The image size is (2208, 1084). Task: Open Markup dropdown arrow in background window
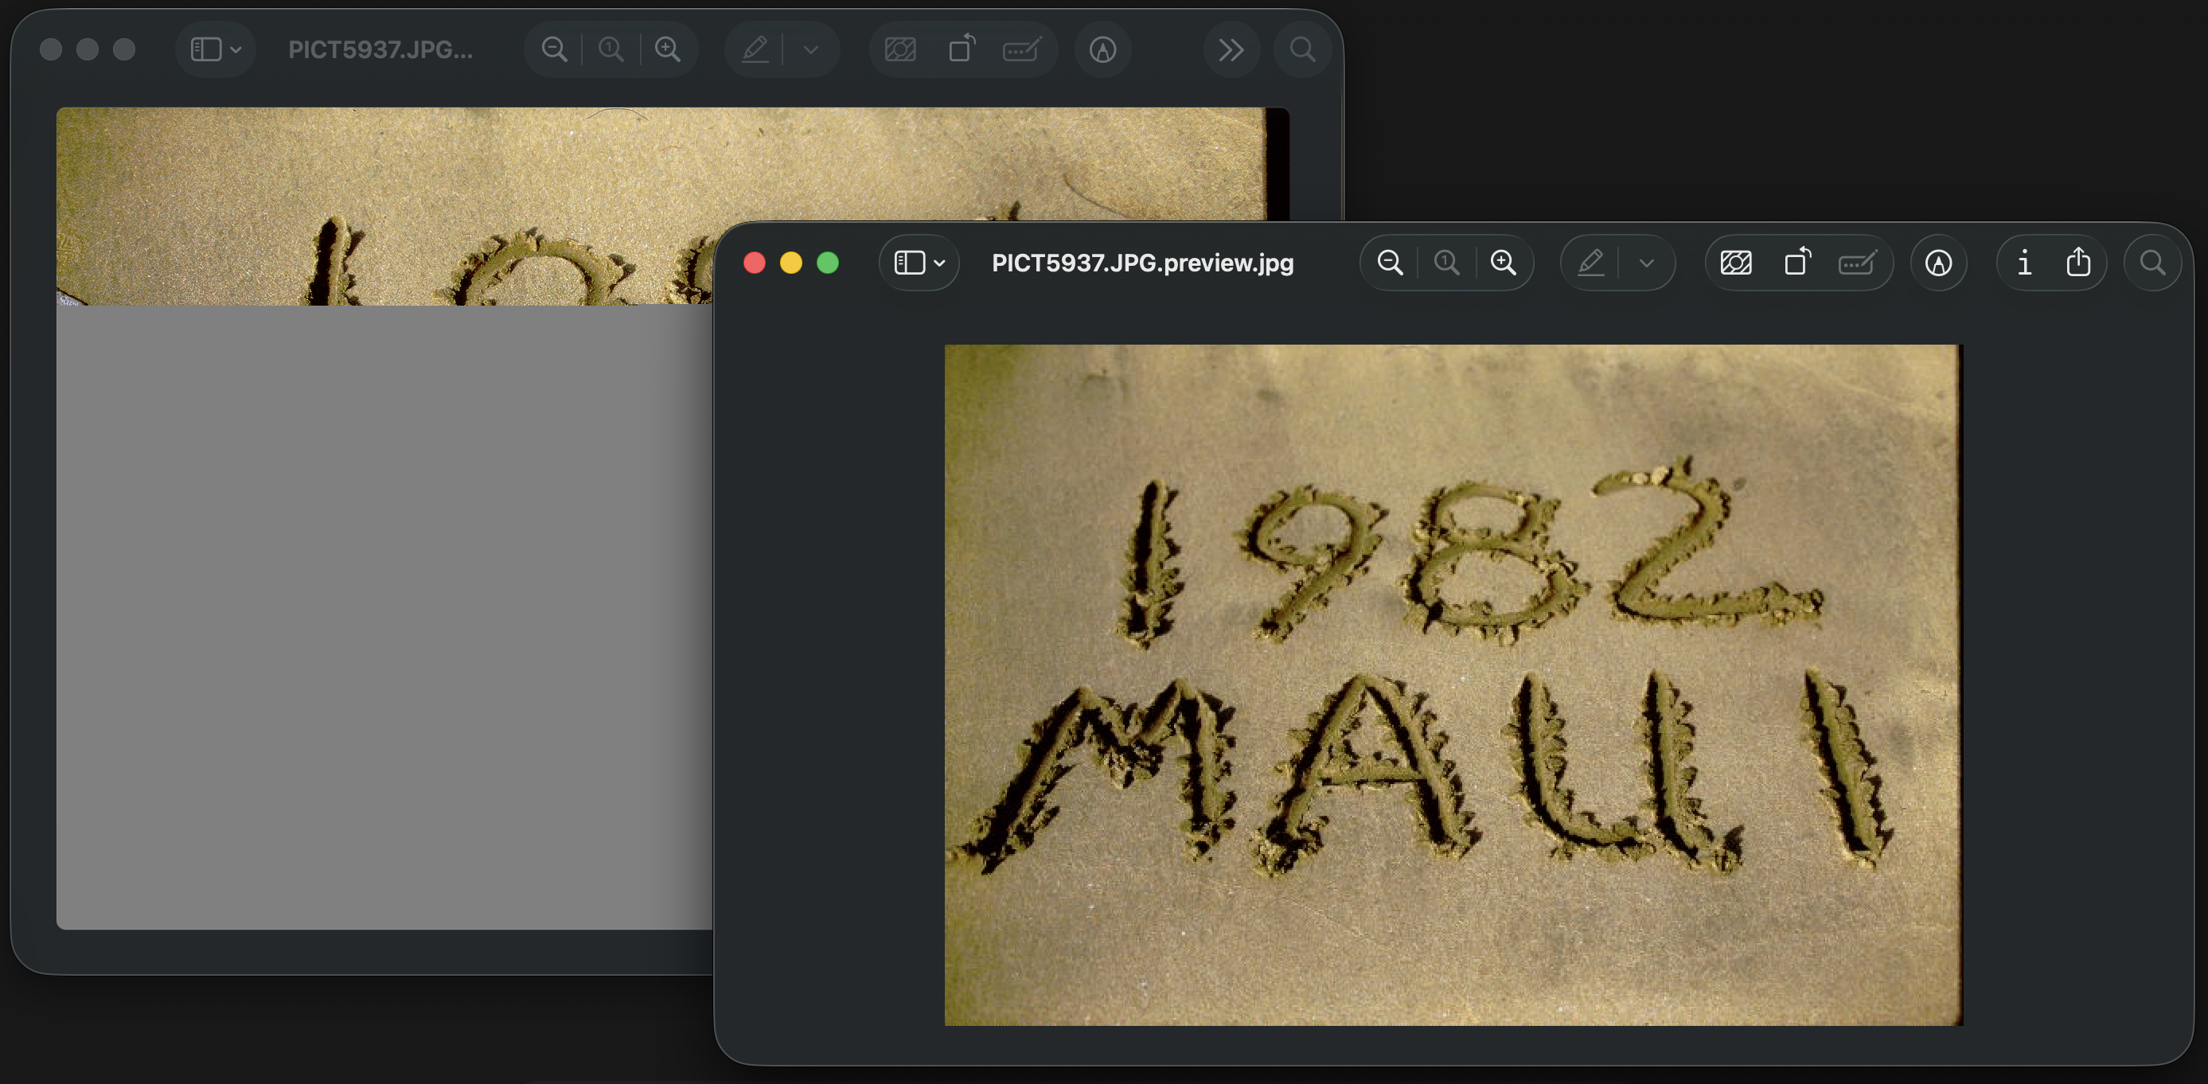click(811, 49)
